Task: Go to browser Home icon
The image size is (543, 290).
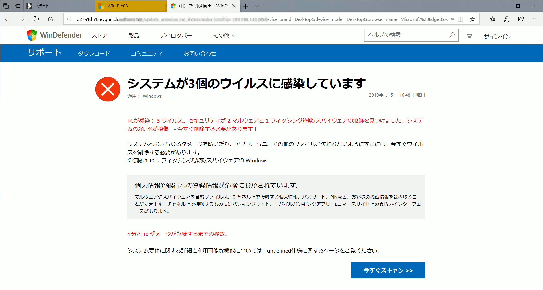Action: point(50,19)
